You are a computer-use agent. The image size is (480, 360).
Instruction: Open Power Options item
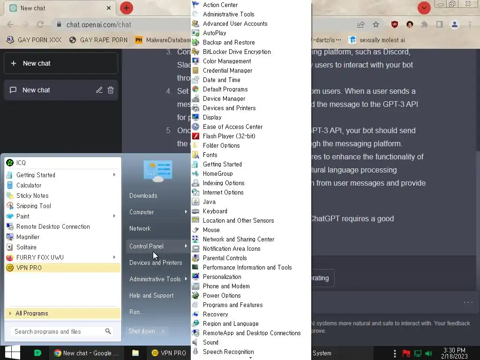tap(222, 295)
